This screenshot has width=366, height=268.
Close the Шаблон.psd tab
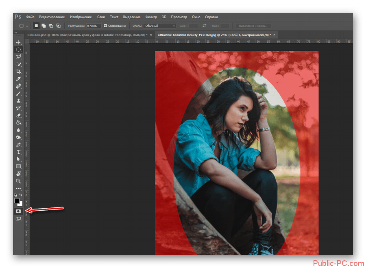[151, 35]
